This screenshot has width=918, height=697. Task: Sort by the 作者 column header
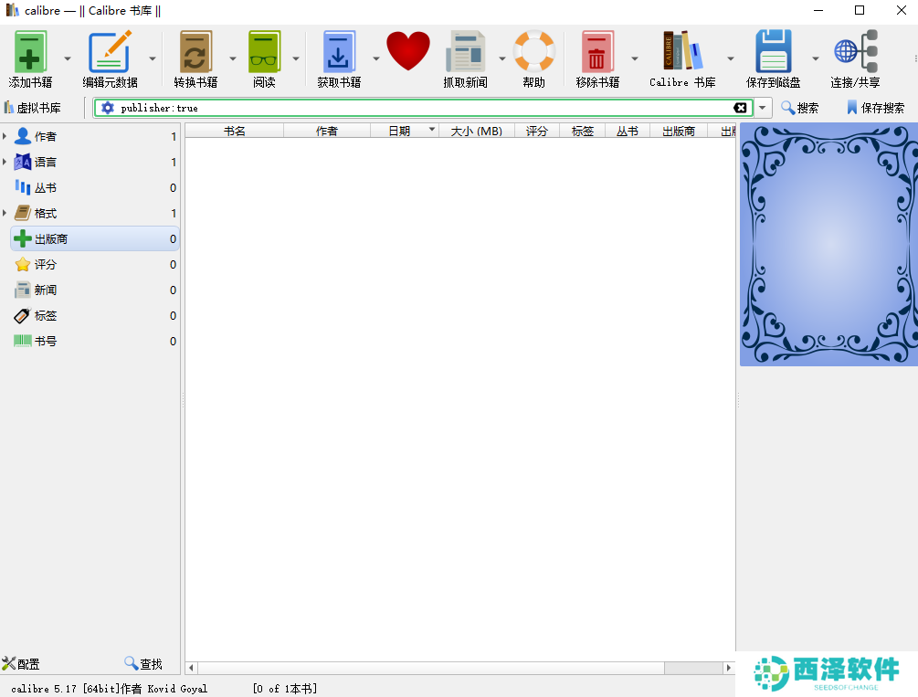[x=327, y=131]
